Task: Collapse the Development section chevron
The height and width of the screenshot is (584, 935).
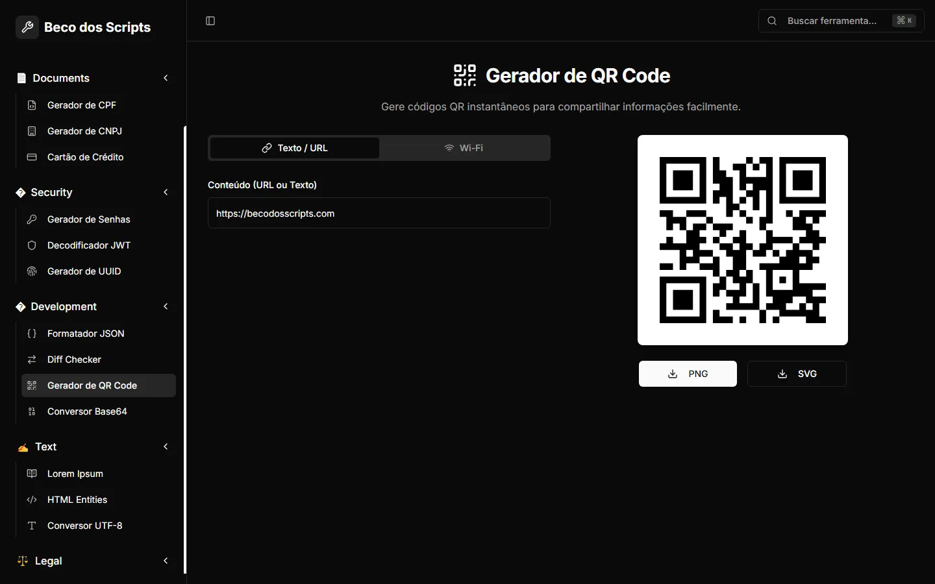Action: click(166, 306)
